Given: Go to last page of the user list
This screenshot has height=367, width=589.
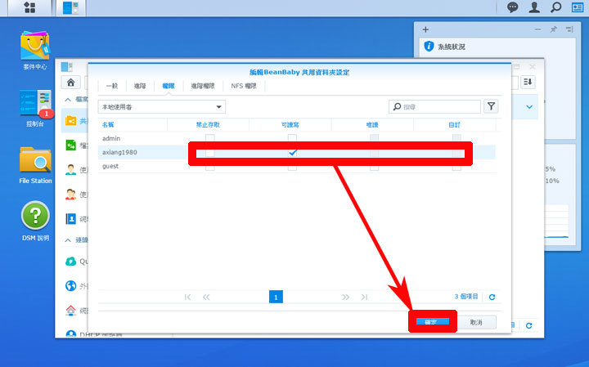Looking at the screenshot, I should click(x=364, y=298).
